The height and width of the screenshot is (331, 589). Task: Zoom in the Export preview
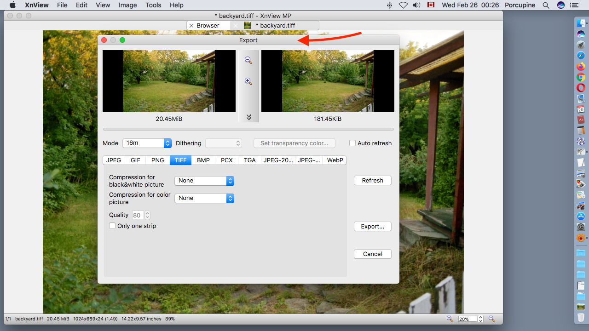point(248,81)
